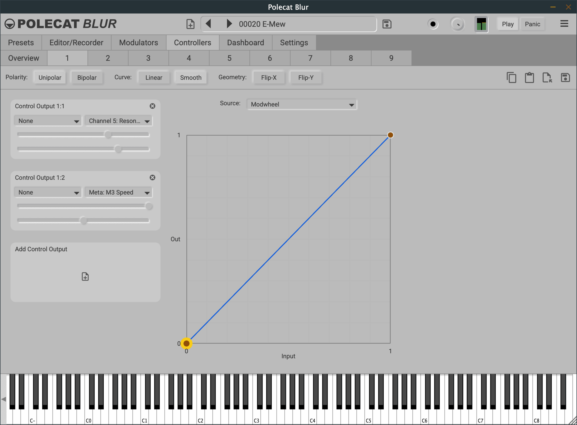Viewport: 577px width, 425px height.
Task: Select Bipolar polarity
Action: (x=87, y=77)
